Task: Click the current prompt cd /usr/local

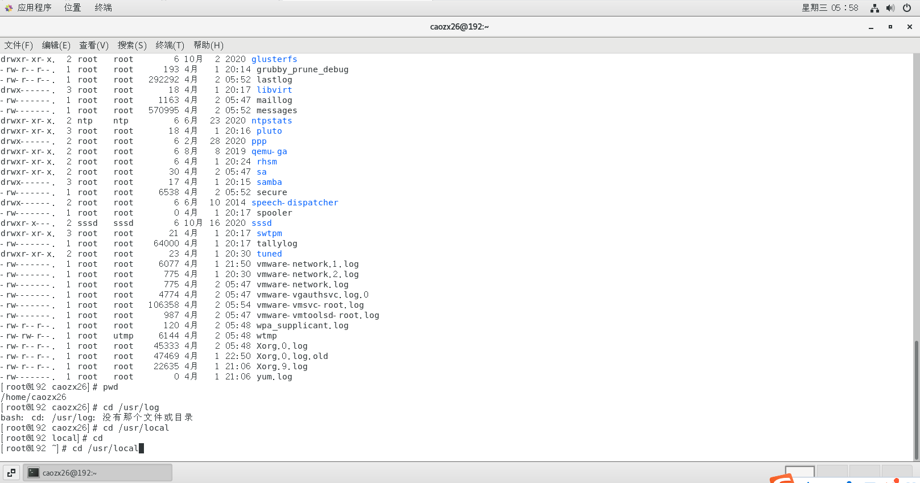Action: (x=72, y=448)
